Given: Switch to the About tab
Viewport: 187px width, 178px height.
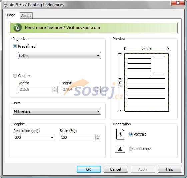Looking at the screenshot, I should coord(26,16).
